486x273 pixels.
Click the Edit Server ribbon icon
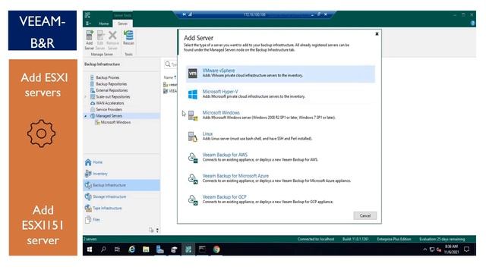coord(100,40)
